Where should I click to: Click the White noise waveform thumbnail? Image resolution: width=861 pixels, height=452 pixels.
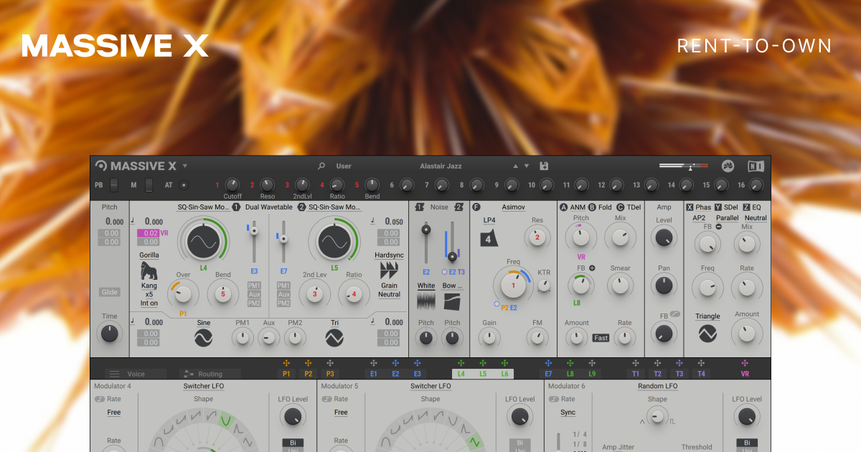tap(426, 301)
